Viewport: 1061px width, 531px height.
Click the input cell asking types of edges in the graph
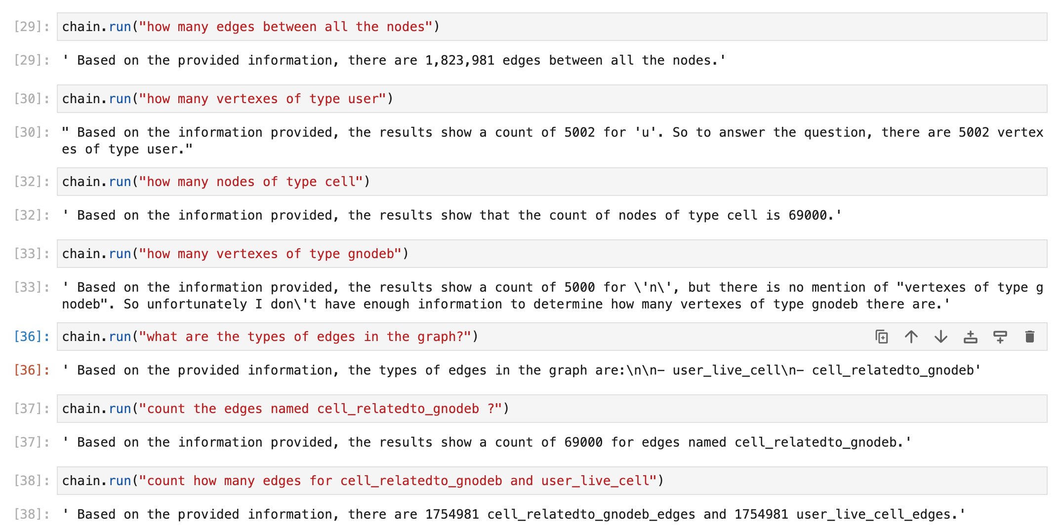click(552, 337)
